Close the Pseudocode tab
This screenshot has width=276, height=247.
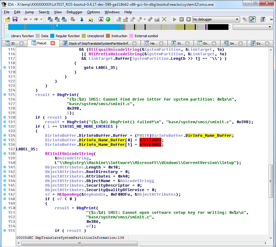pos(53,43)
